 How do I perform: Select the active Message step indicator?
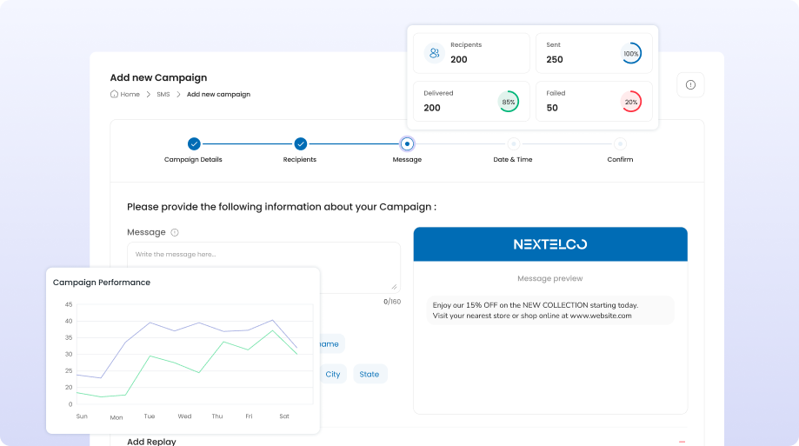[407, 144]
